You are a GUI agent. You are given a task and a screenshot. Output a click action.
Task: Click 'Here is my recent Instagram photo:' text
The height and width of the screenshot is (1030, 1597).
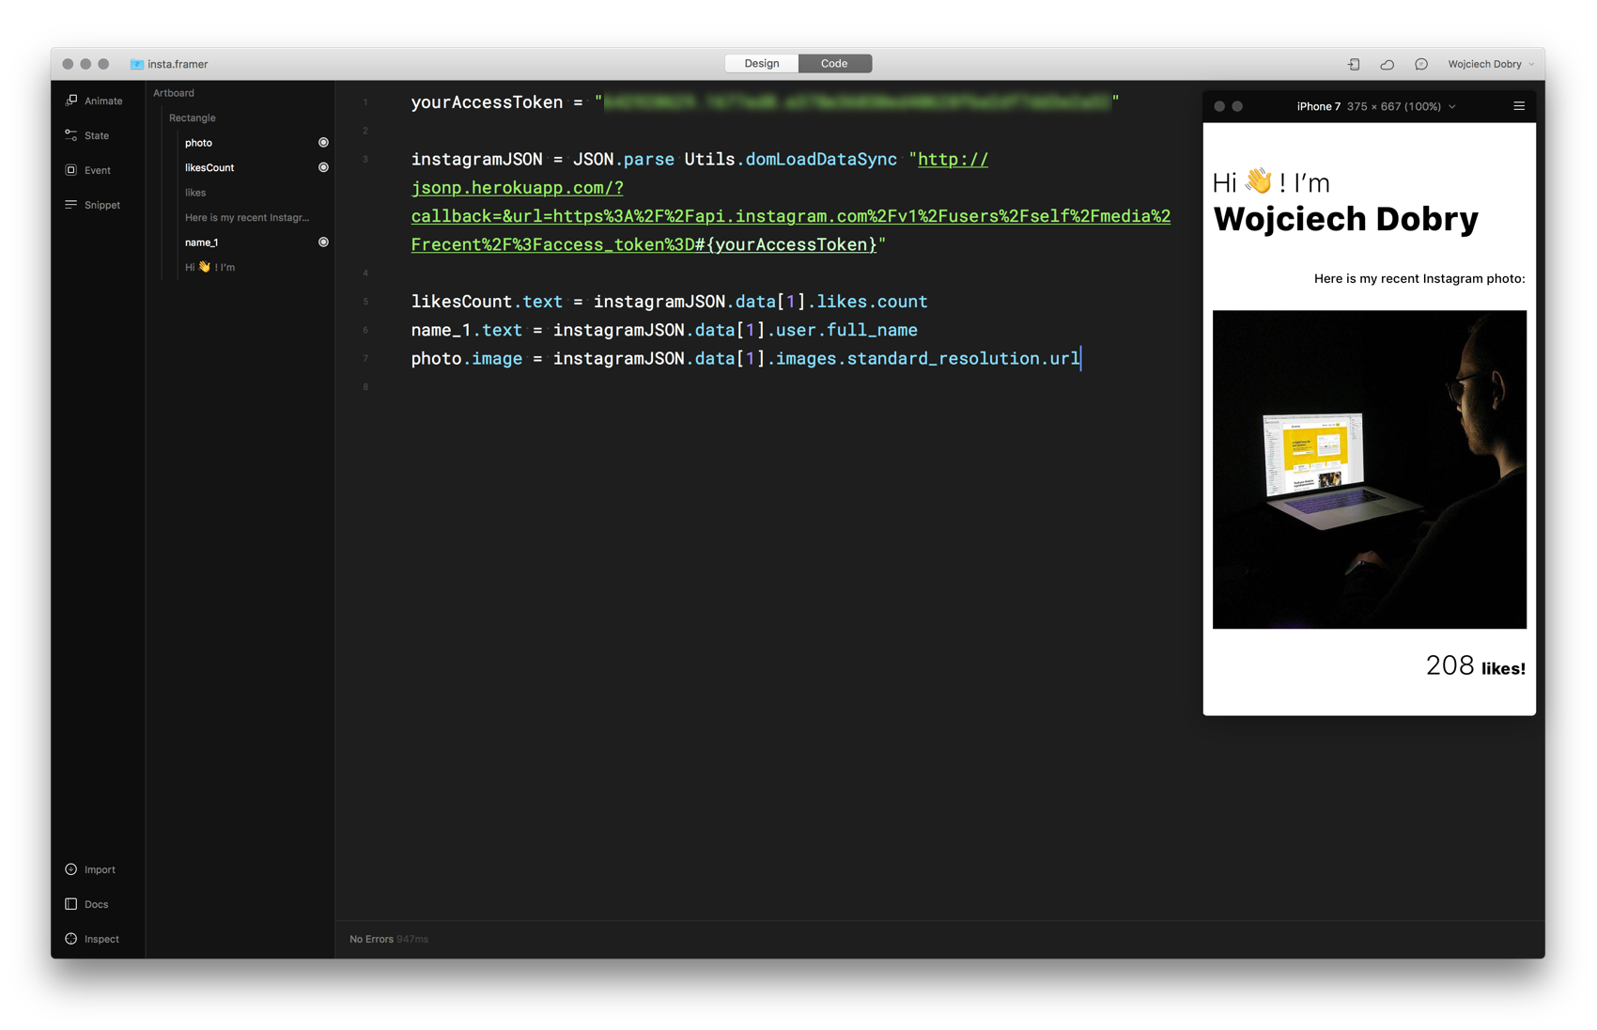click(1419, 278)
